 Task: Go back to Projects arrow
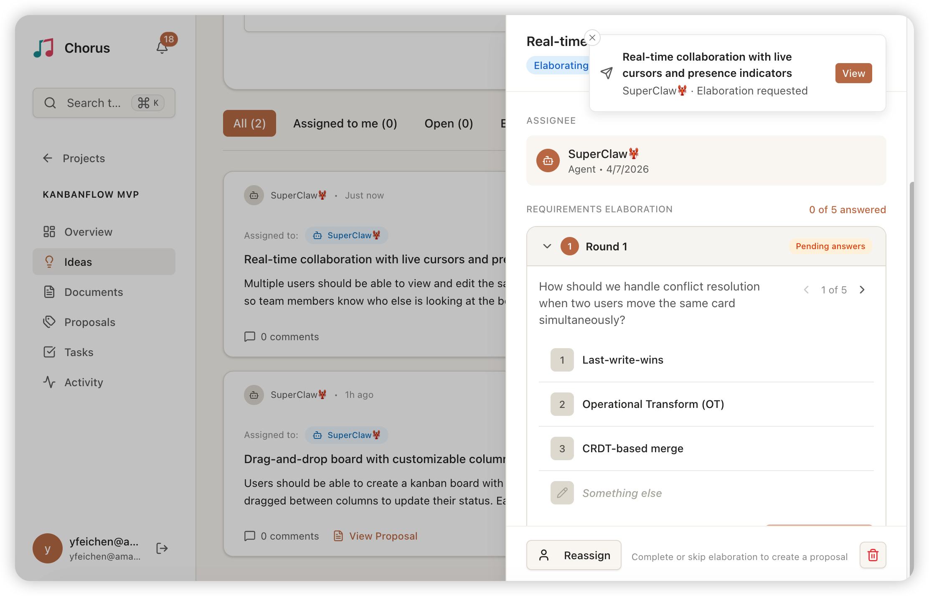coord(48,158)
